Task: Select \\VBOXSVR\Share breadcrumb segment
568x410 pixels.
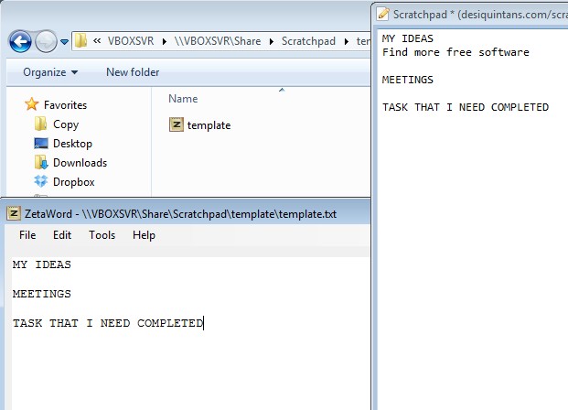Action: point(218,41)
